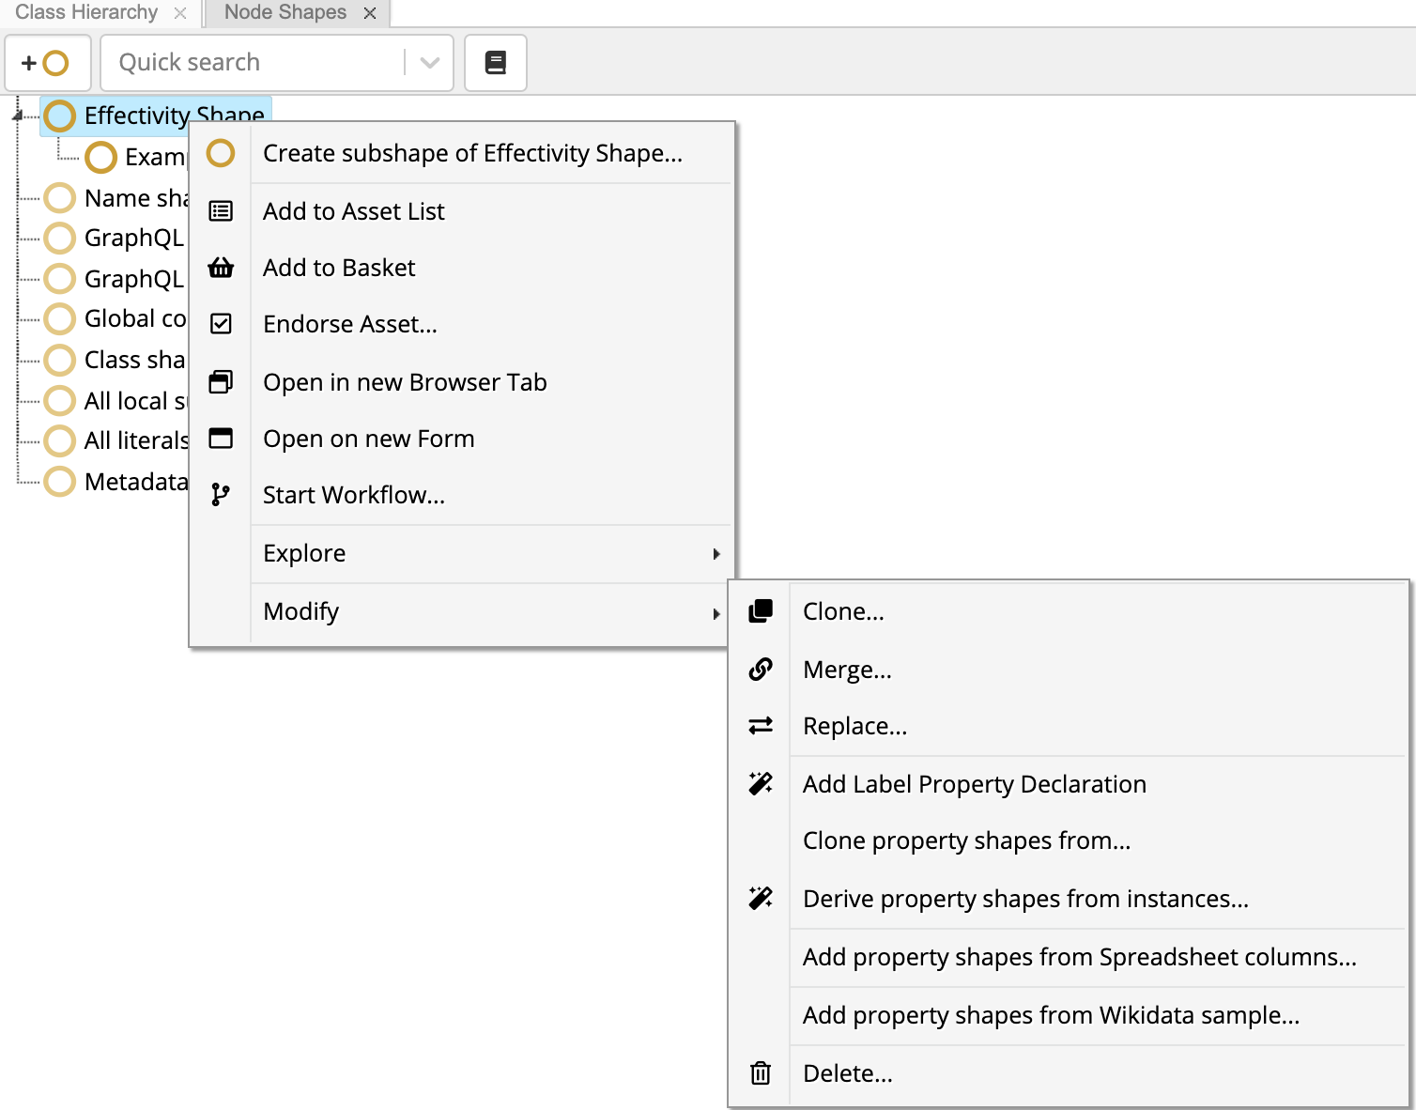Click the Add to Asset List icon
The height and width of the screenshot is (1110, 1416).
pyautogui.click(x=221, y=211)
